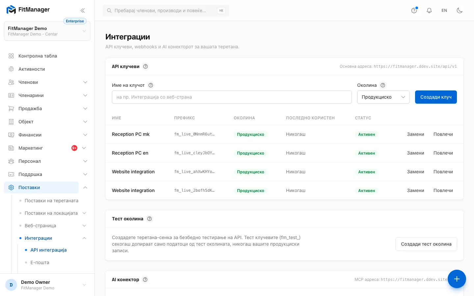Click the Создади клуч button

436,97
